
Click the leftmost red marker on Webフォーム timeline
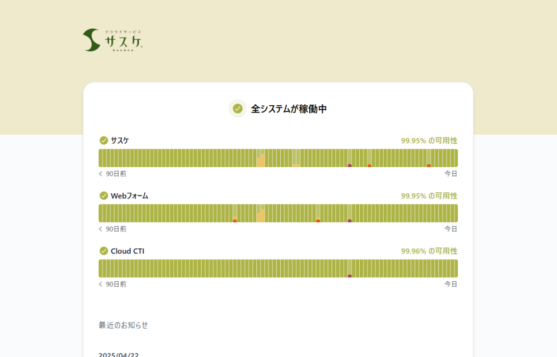(235, 220)
